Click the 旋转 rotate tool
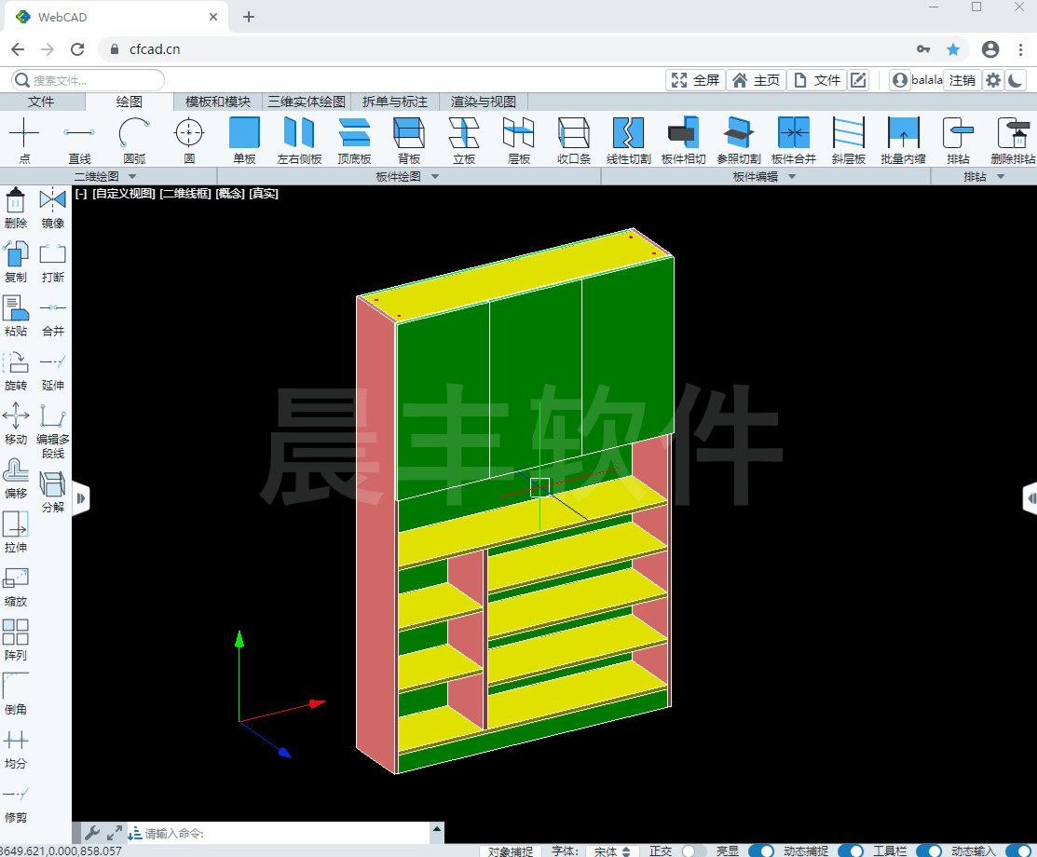The image size is (1037, 857). 16,369
